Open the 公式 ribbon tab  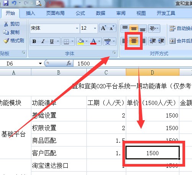pyautogui.click(x=80, y=13)
